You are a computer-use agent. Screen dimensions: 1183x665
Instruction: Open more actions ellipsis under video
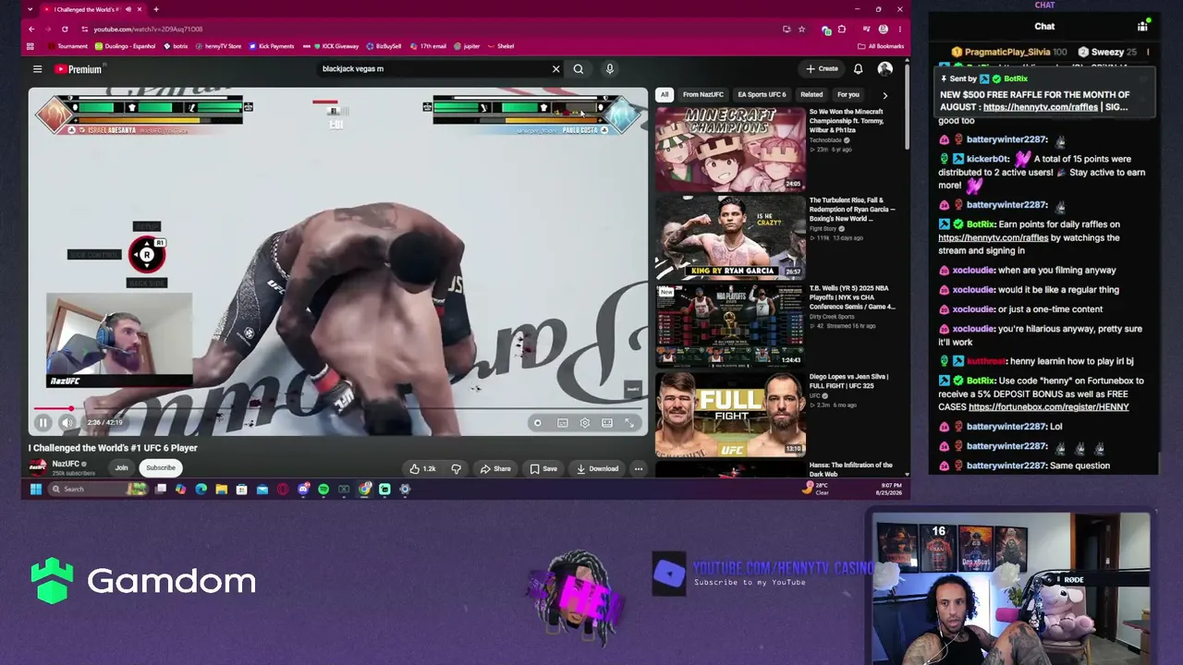638,468
